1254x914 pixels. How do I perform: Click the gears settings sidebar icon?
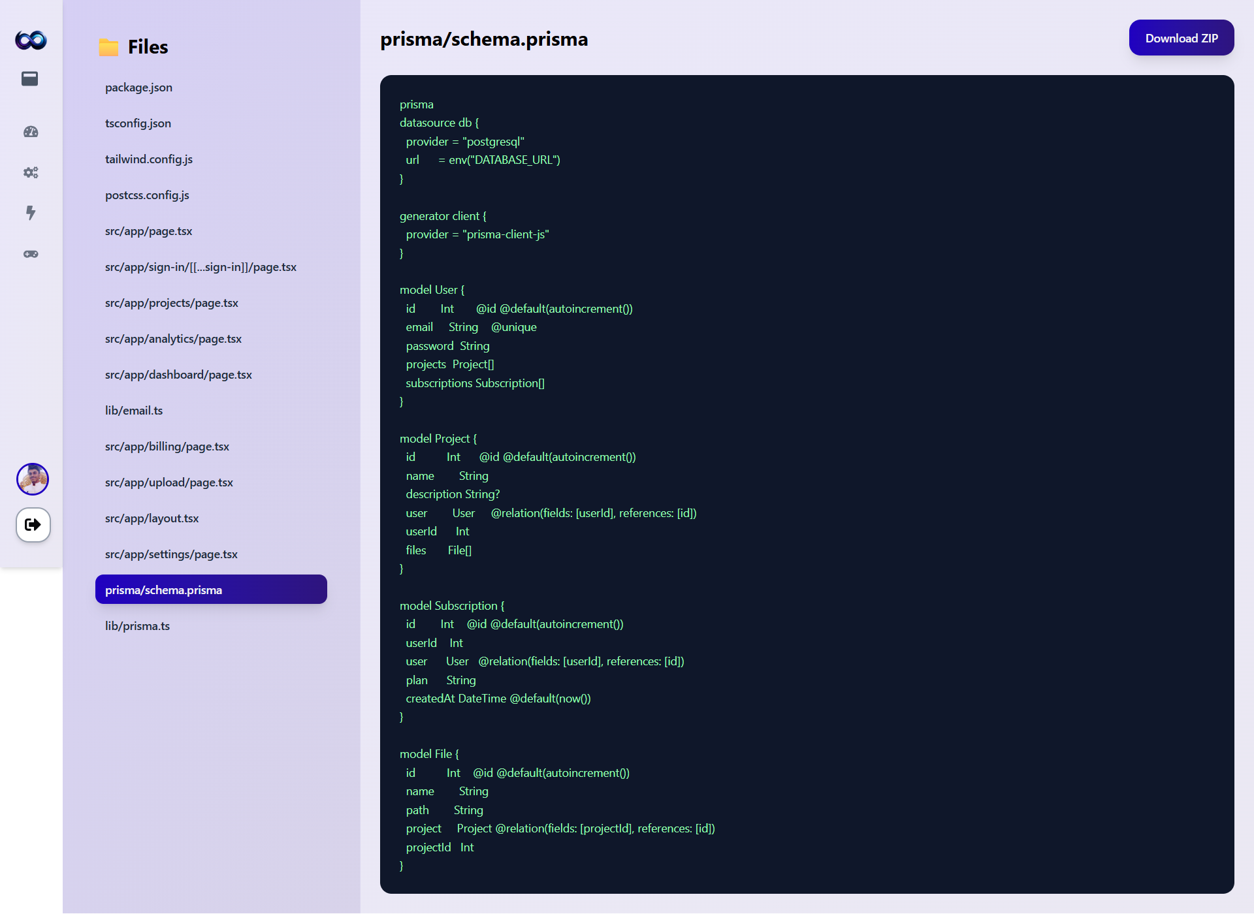pyautogui.click(x=31, y=172)
